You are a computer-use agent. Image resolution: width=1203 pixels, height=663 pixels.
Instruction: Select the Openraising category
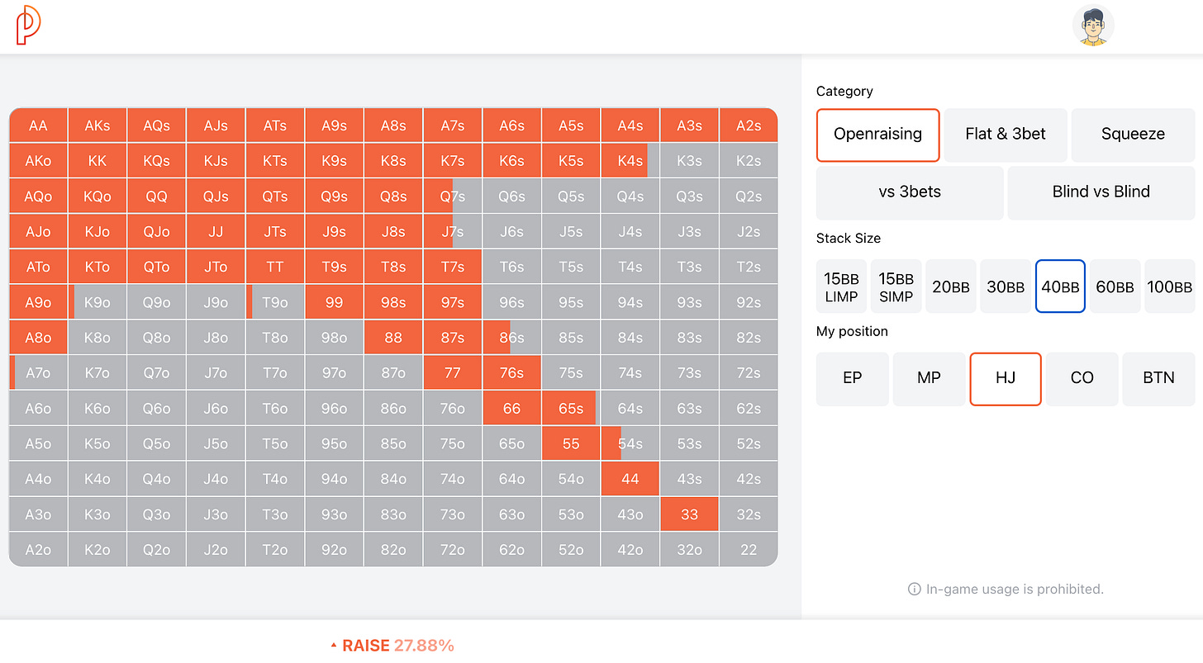coord(877,135)
